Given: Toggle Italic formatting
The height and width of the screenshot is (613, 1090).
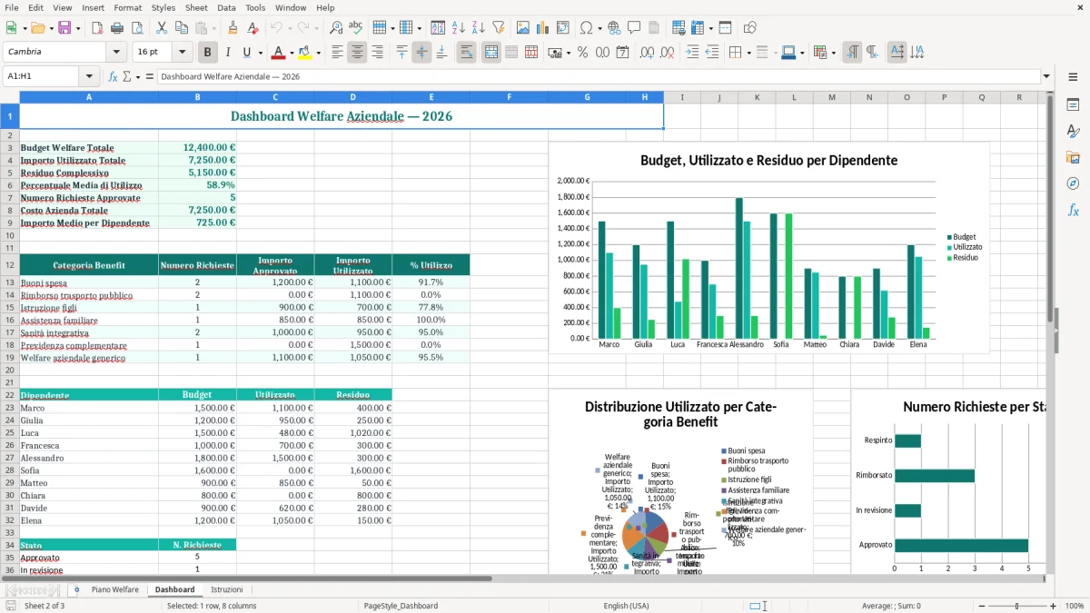Looking at the screenshot, I should click(227, 53).
